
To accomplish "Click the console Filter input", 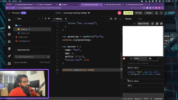I will point(140,59).
